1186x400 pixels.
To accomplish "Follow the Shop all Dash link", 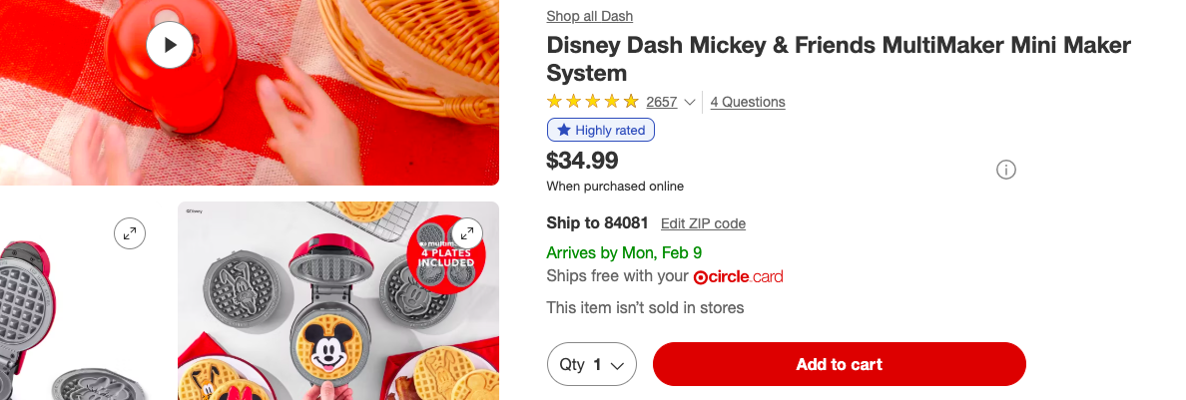I will tap(589, 16).
